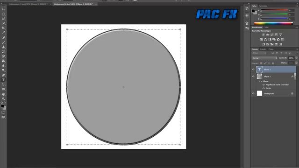This screenshot has width=299, height=168.
Task: Select the Hintergrund layer thumbnail
Action: click(x=259, y=93)
